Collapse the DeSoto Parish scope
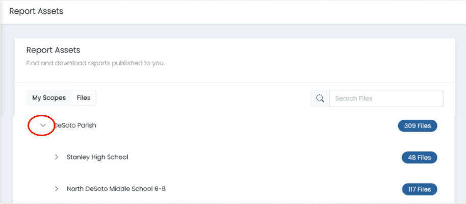Screen dimensions: 466x204 click(x=43, y=125)
